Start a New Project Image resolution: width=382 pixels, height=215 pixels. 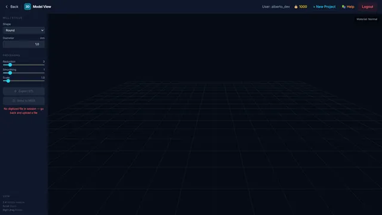tap(324, 7)
